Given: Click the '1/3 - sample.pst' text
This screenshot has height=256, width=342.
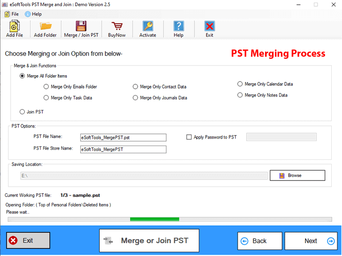Looking at the screenshot, I should coord(80,195).
